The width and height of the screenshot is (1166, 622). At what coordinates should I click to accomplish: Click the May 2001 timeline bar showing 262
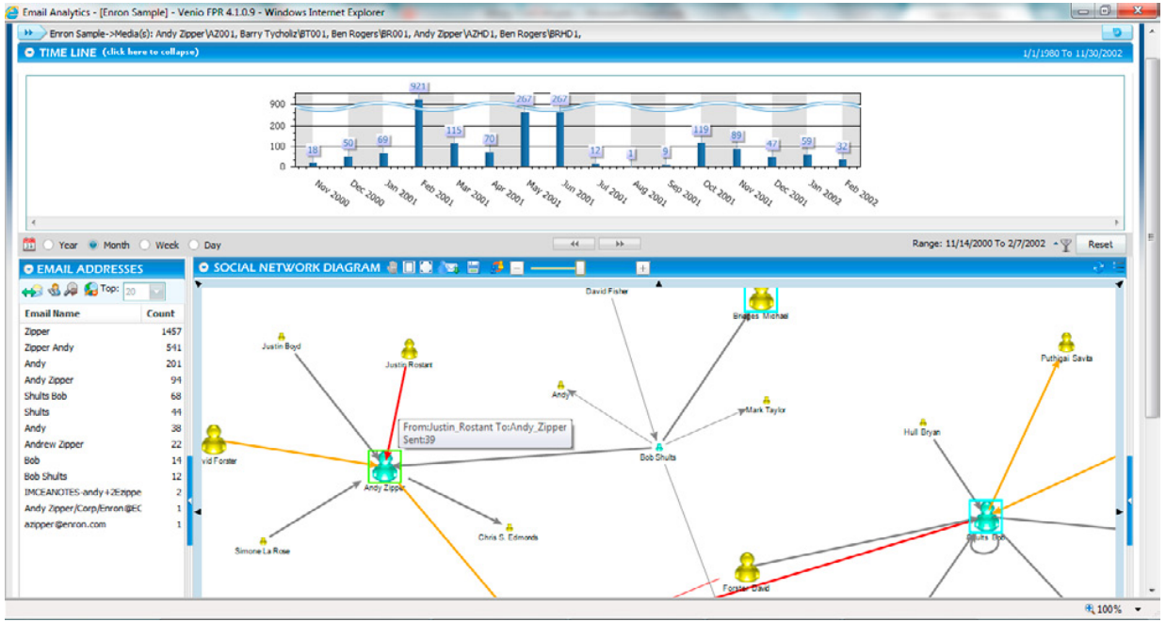pos(525,139)
